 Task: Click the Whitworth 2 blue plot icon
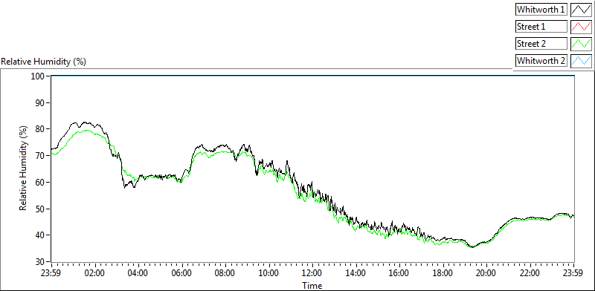point(581,61)
